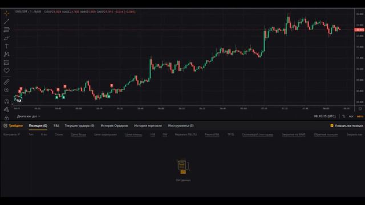The width and height of the screenshot is (365, 205).
Task: Open the Fibonacci retracement lines tool
Action: click(6, 30)
